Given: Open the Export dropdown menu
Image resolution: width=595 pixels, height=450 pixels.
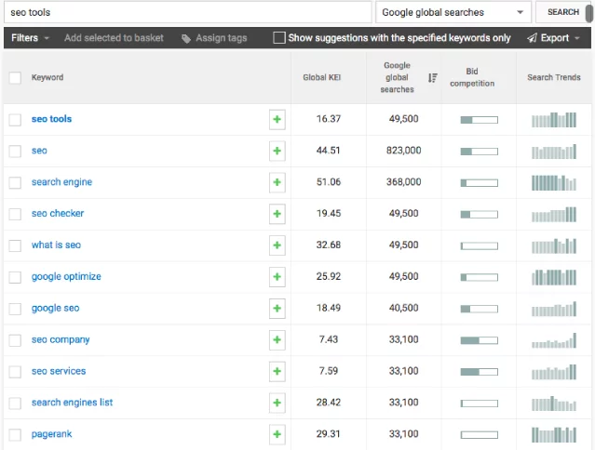Looking at the screenshot, I should (x=553, y=38).
